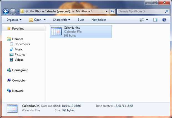Refresh the current folder view

(x=112, y=12)
